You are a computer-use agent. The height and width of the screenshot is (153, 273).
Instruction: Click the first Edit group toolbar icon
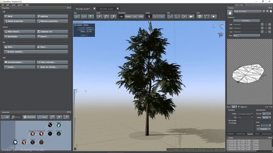click(170, 17)
